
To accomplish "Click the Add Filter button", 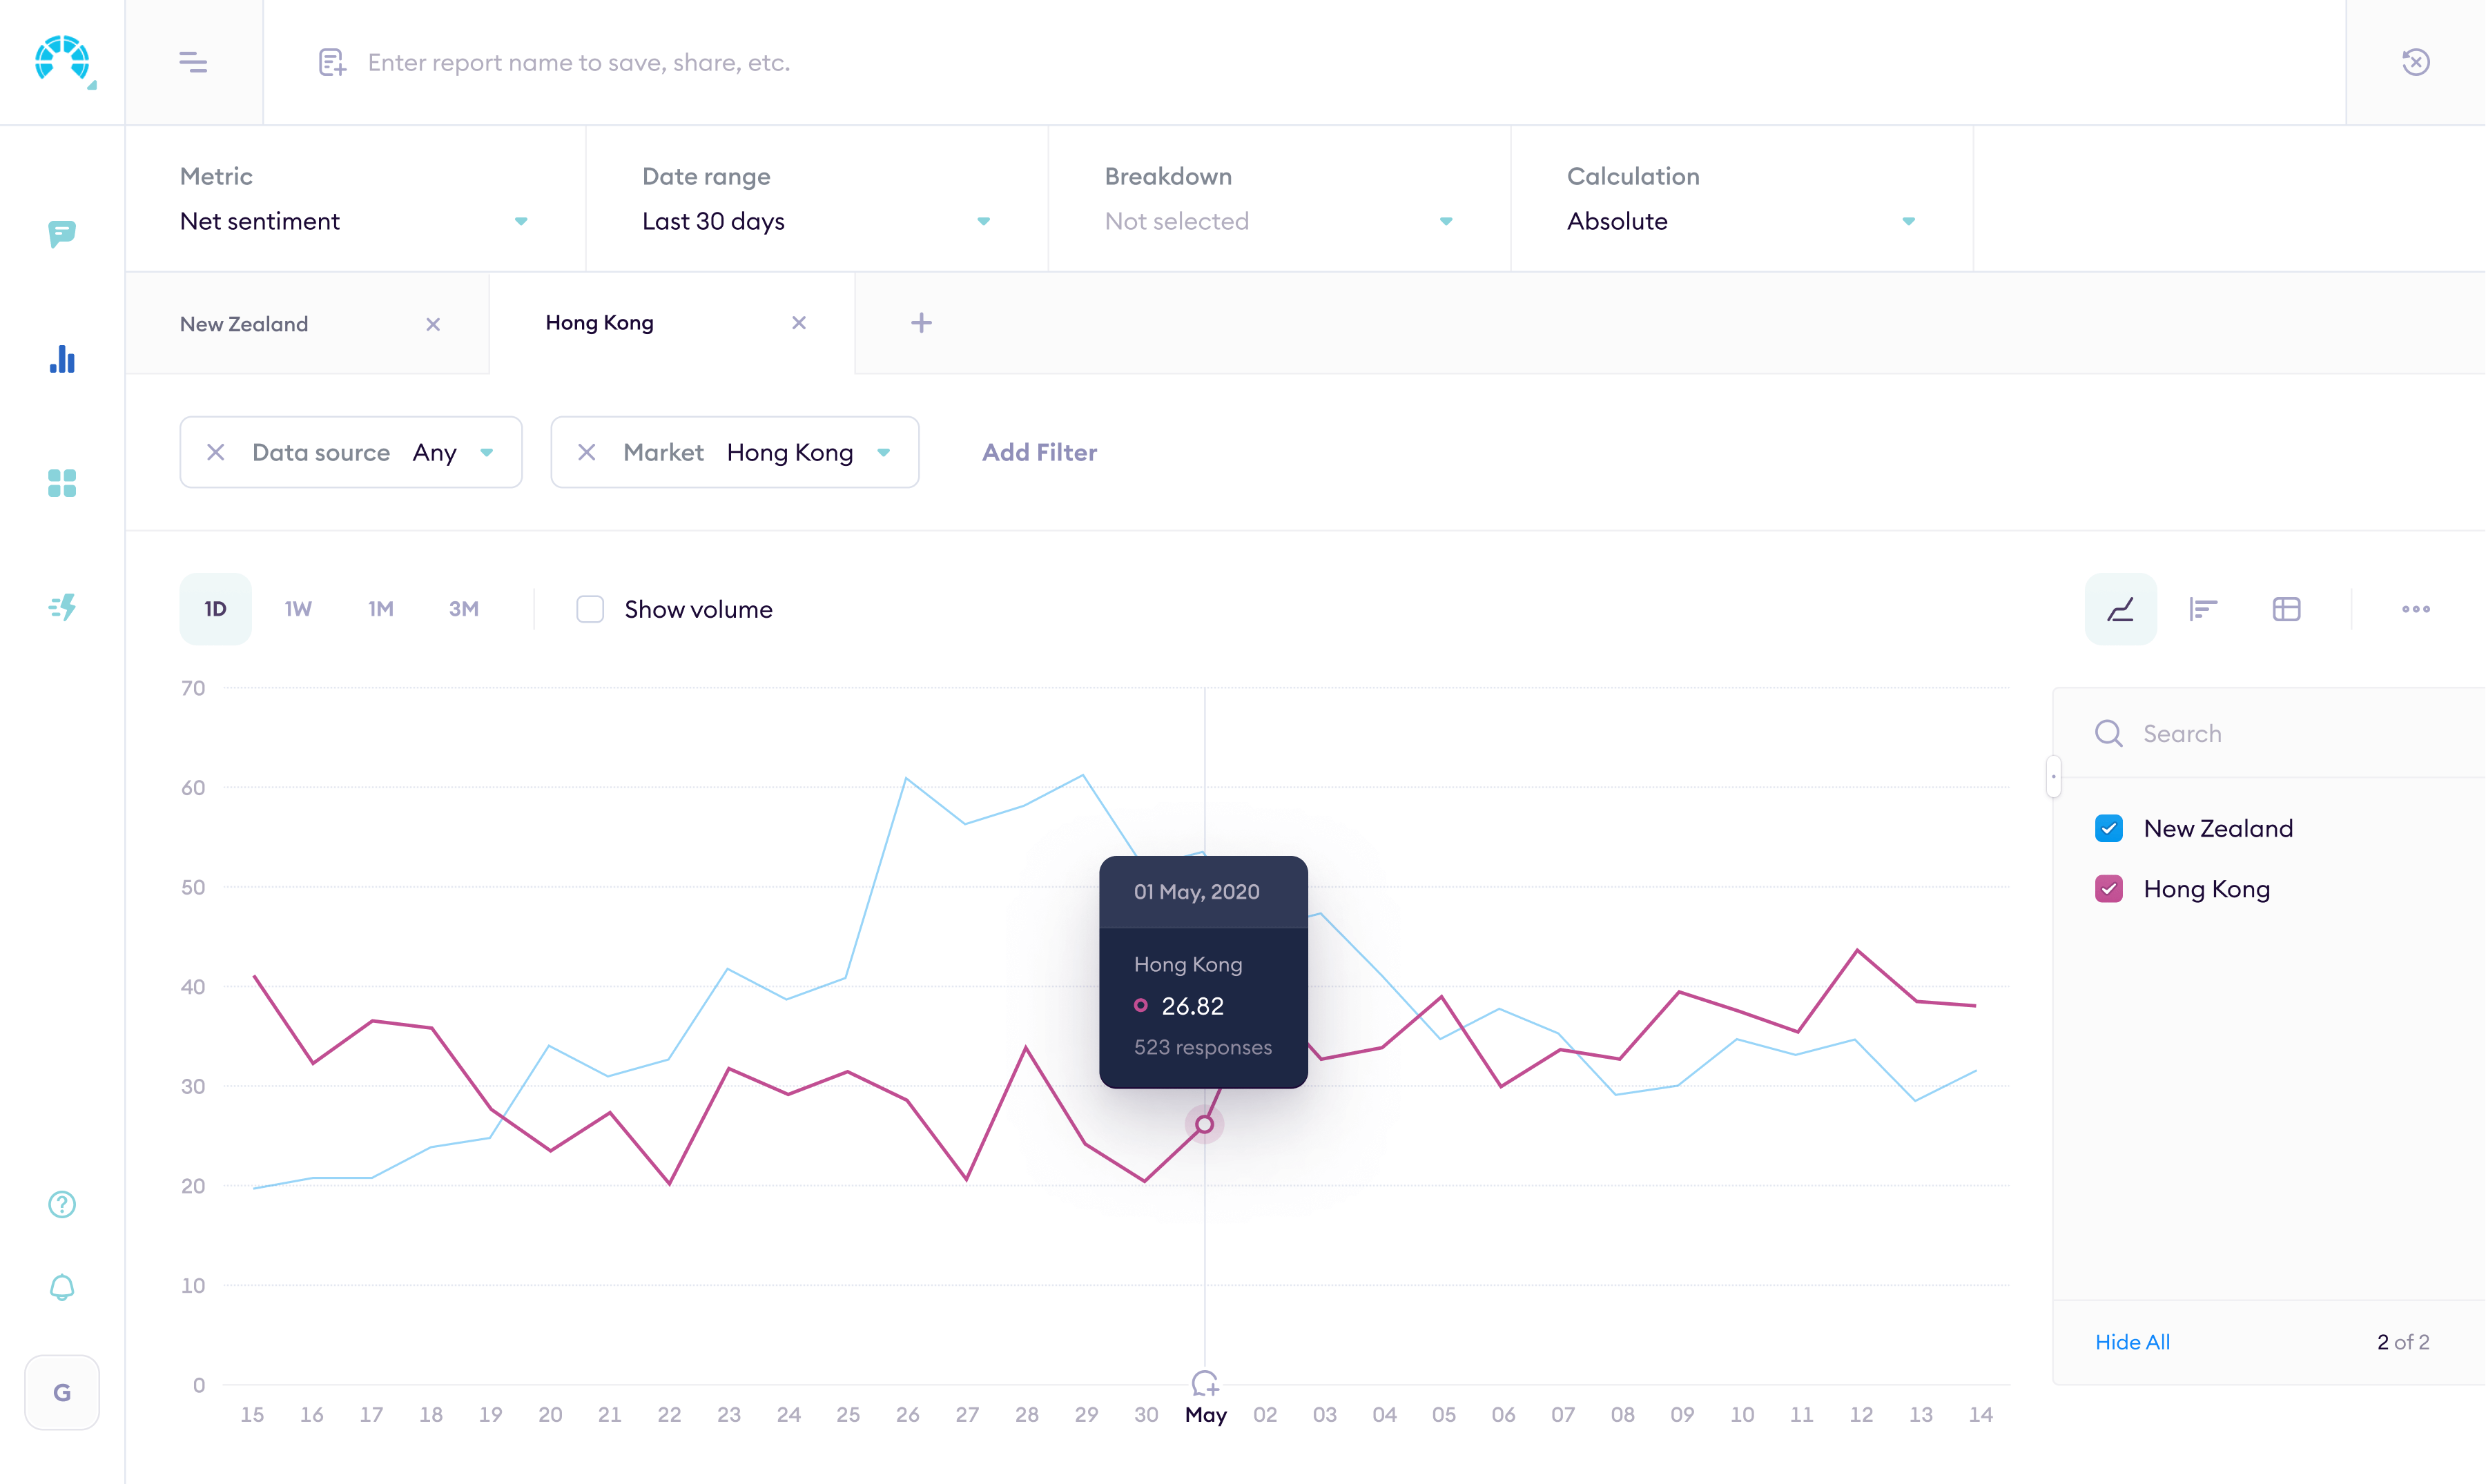I will tap(1039, 452).
